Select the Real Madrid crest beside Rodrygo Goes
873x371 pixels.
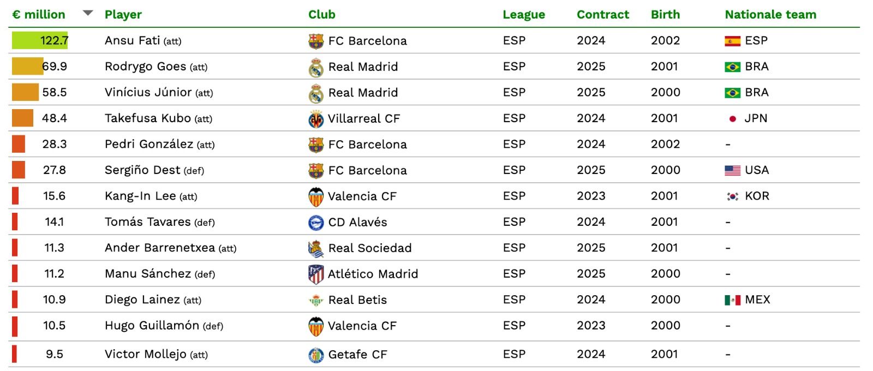tap(315, 66)
